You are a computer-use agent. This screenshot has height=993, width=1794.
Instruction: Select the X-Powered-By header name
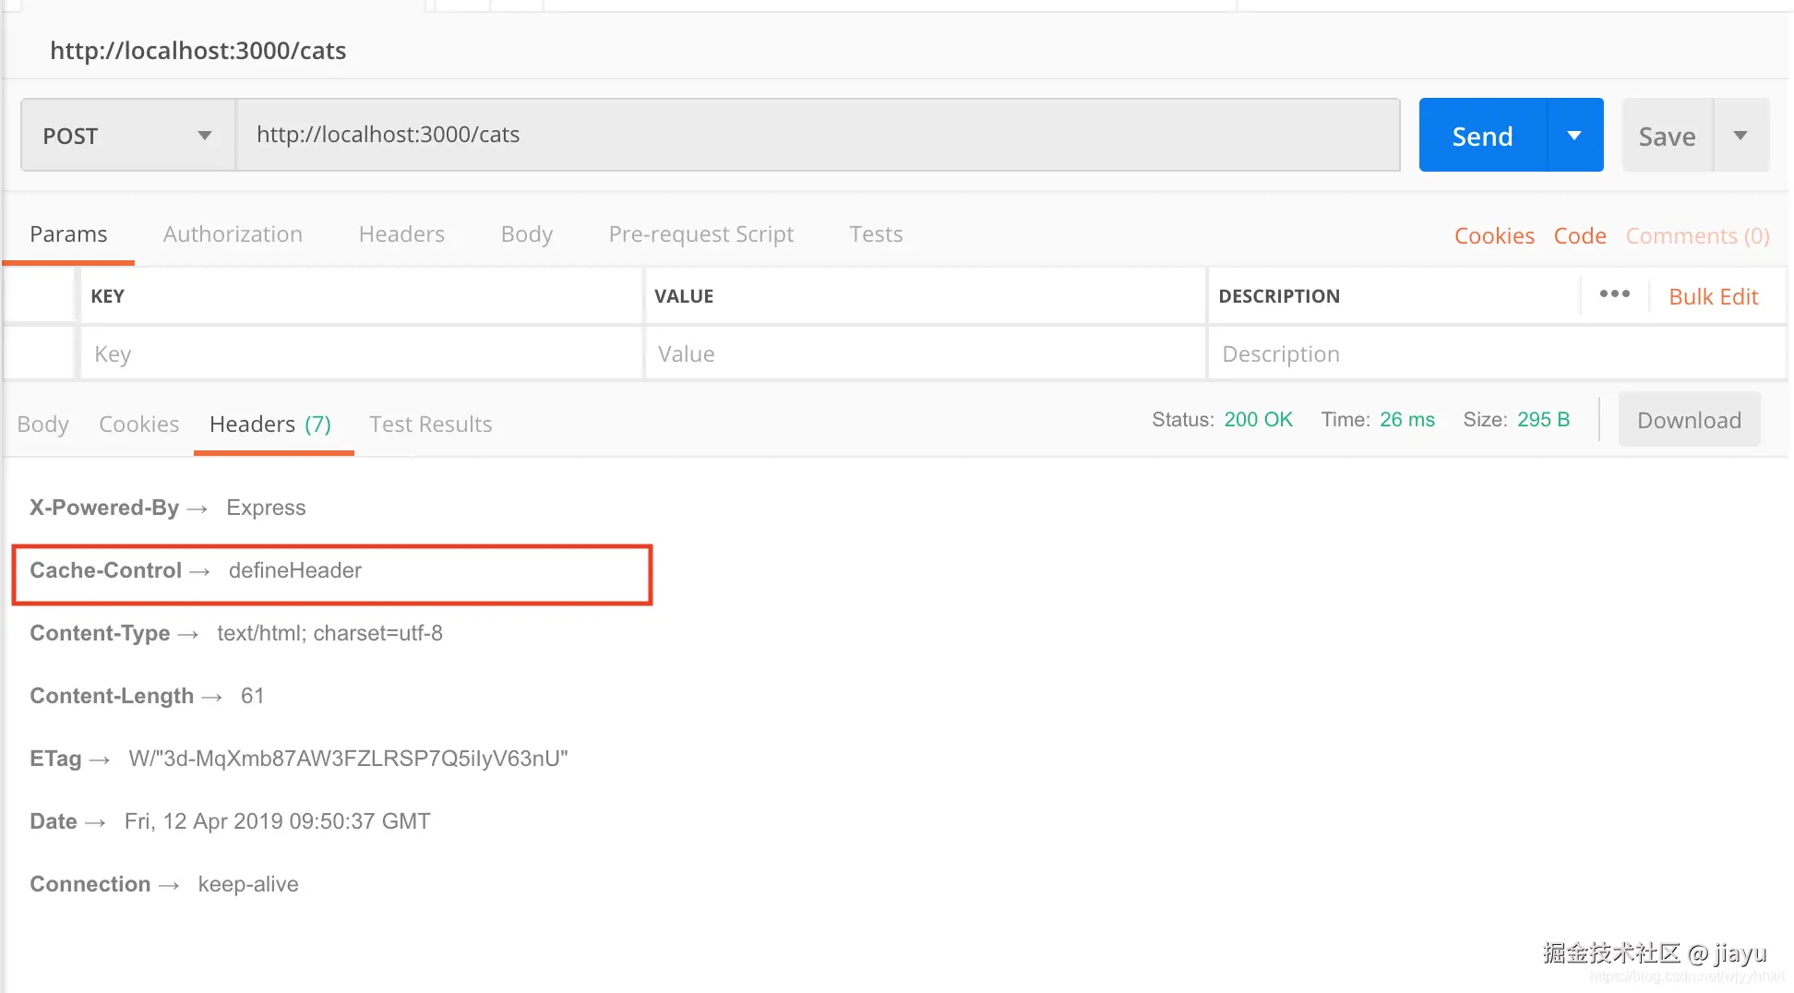104,508
